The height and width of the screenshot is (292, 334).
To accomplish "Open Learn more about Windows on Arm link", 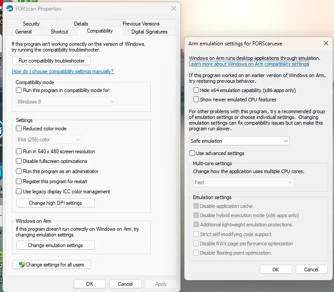I will pyautogui.click(x=249, y=64).
